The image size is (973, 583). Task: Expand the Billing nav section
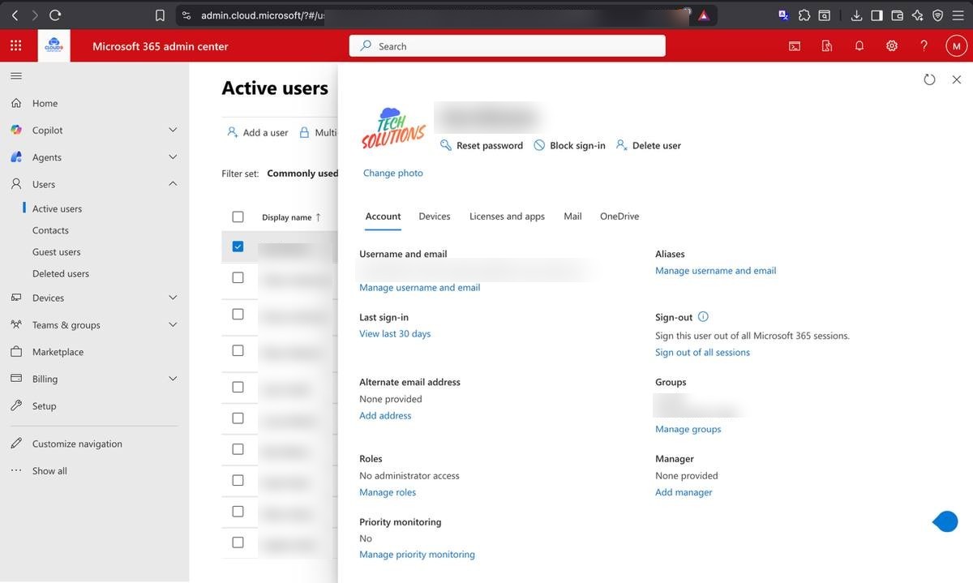pyautogui.click(x=173, y=379)
